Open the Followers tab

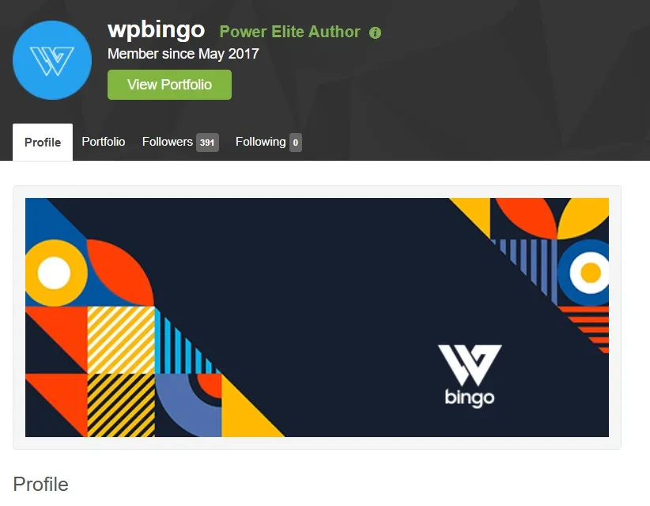point(180,142)
